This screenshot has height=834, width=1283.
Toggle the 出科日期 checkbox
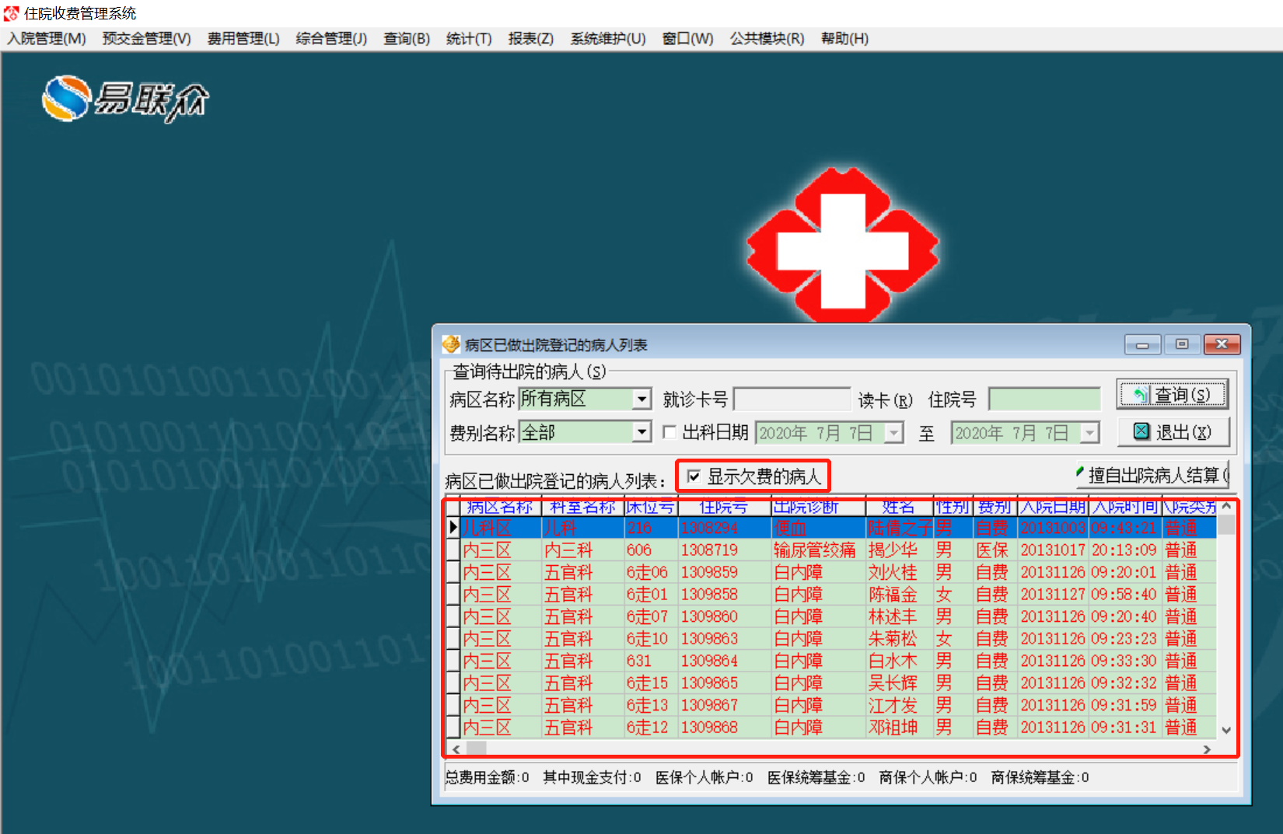click(669, 432)
